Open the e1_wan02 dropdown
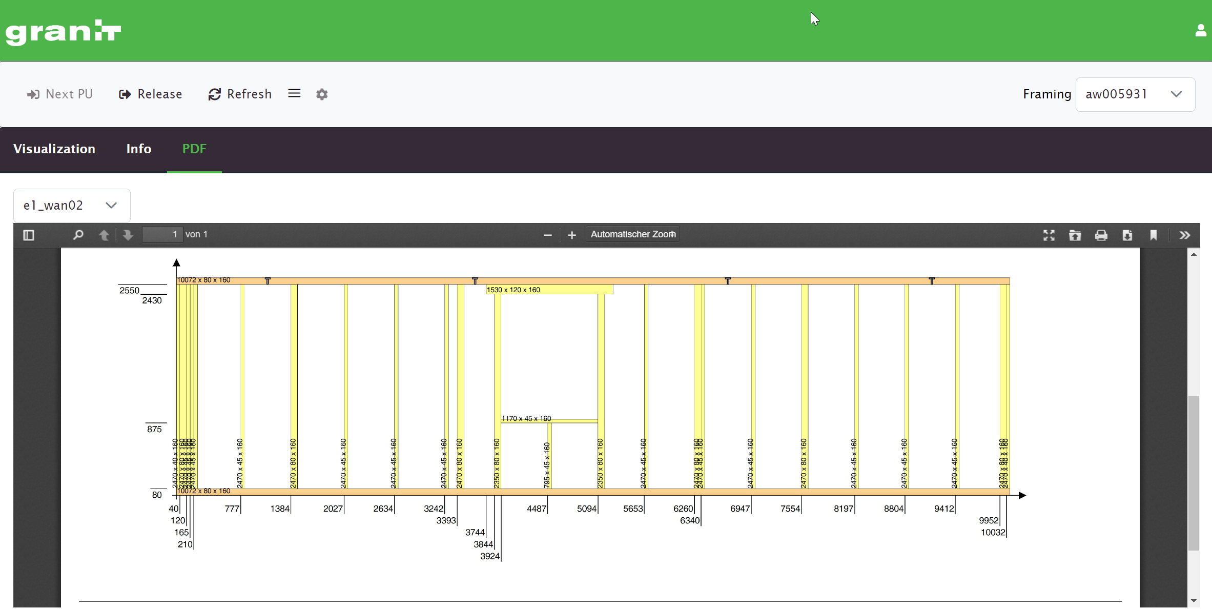Viewport: 1212px width, 609px height. 72,206
